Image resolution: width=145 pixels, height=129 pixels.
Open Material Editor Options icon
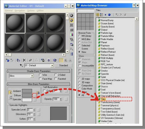point(71,44)
